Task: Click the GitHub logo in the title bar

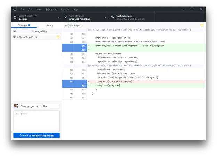Action: 15,9
